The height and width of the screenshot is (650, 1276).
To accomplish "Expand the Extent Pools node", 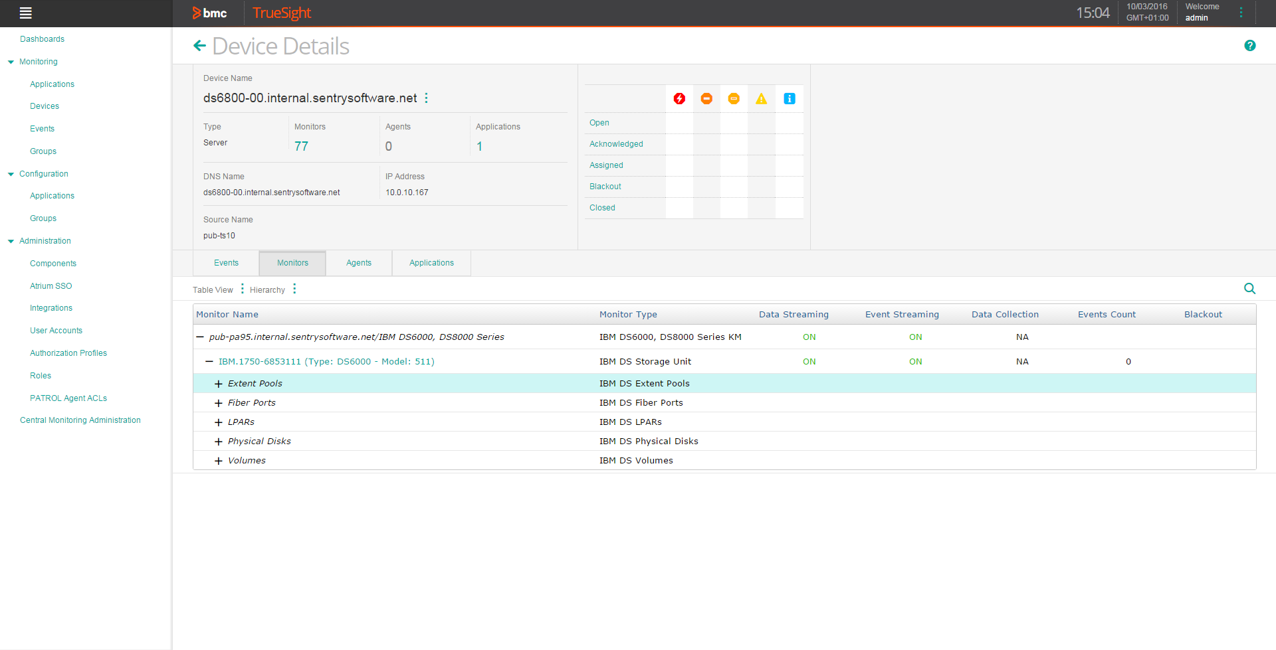I will click(x=218, y=384).
